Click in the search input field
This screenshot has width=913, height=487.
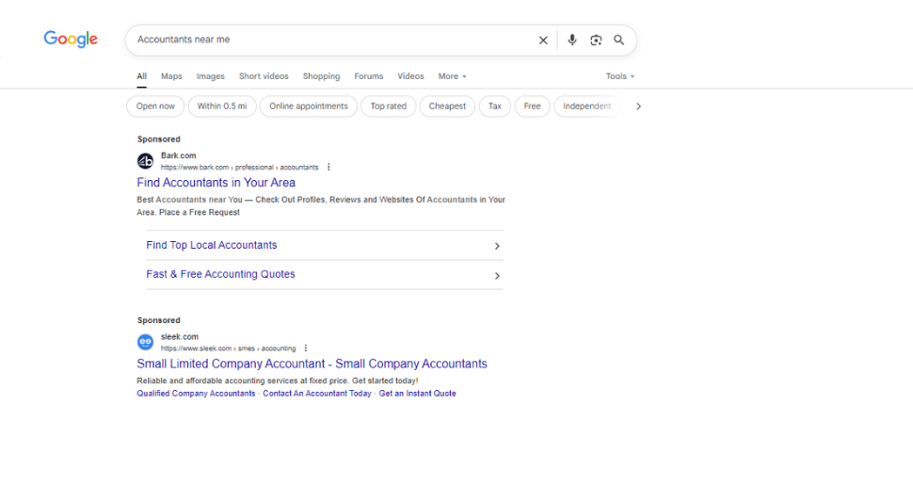coord(332,40)
